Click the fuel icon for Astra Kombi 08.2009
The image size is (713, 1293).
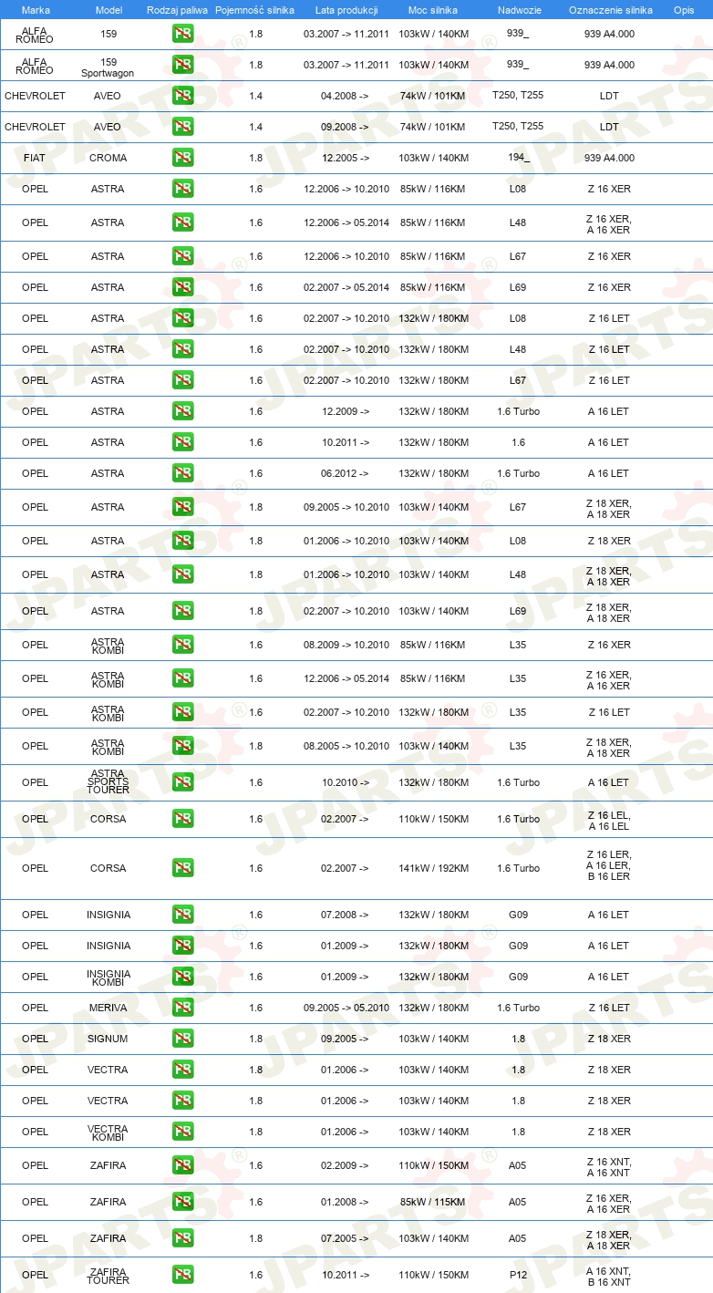pyautogui.click(x=182, y=645)
